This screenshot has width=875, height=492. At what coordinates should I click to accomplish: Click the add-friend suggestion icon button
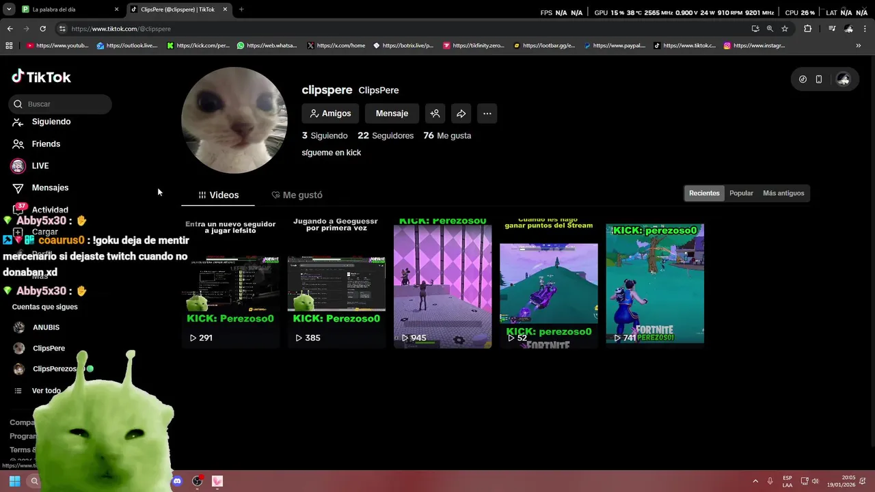point(435,113)
